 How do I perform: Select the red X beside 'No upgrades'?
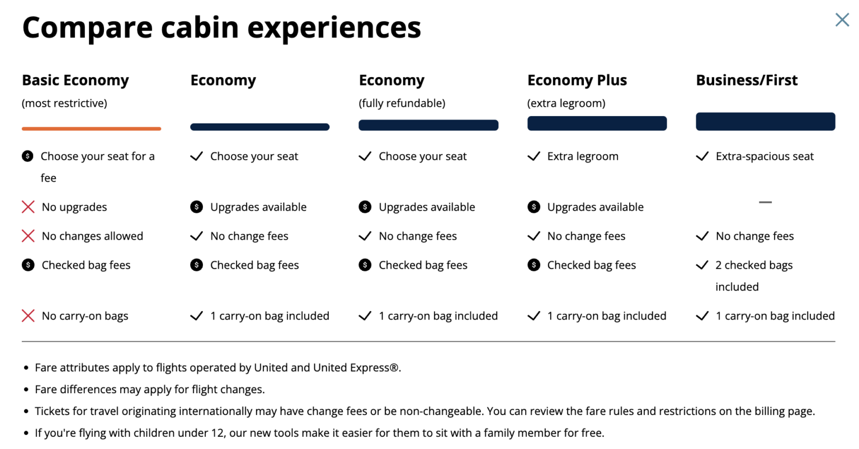[28, 207]
